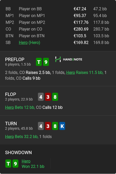Open Hero link in preflop action
The width and height of the screenshot is (116, 174).
pos(71,72)
